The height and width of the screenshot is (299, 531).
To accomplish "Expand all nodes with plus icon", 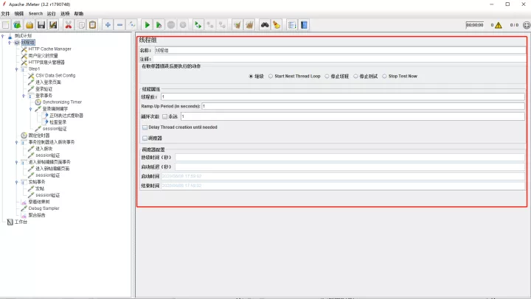I will (108, 25).
